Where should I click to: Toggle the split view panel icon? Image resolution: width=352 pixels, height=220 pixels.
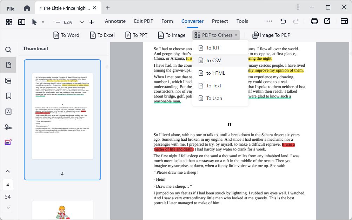[22, 22]
